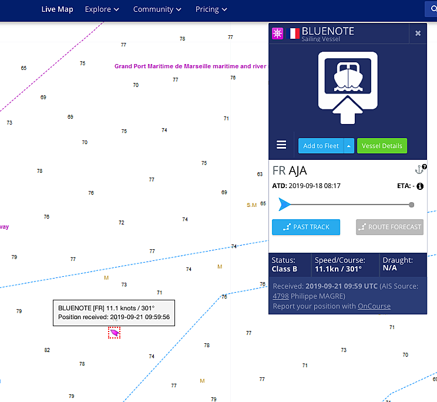This screenshot has width=437, height=402.
Task: Open the hamburger menu in vessel panel
Action: pos(281,145)
